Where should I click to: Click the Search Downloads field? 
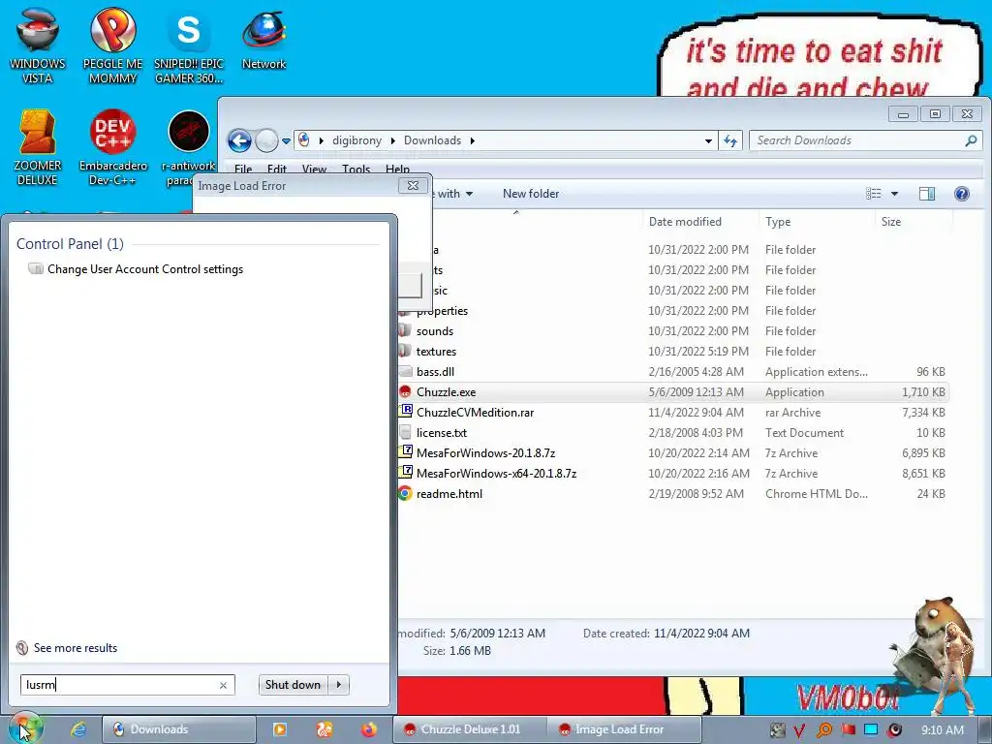point(857,140)
